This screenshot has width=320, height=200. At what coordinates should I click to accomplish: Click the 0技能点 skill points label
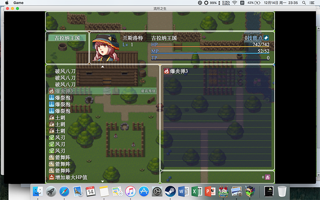pos(254,38)
